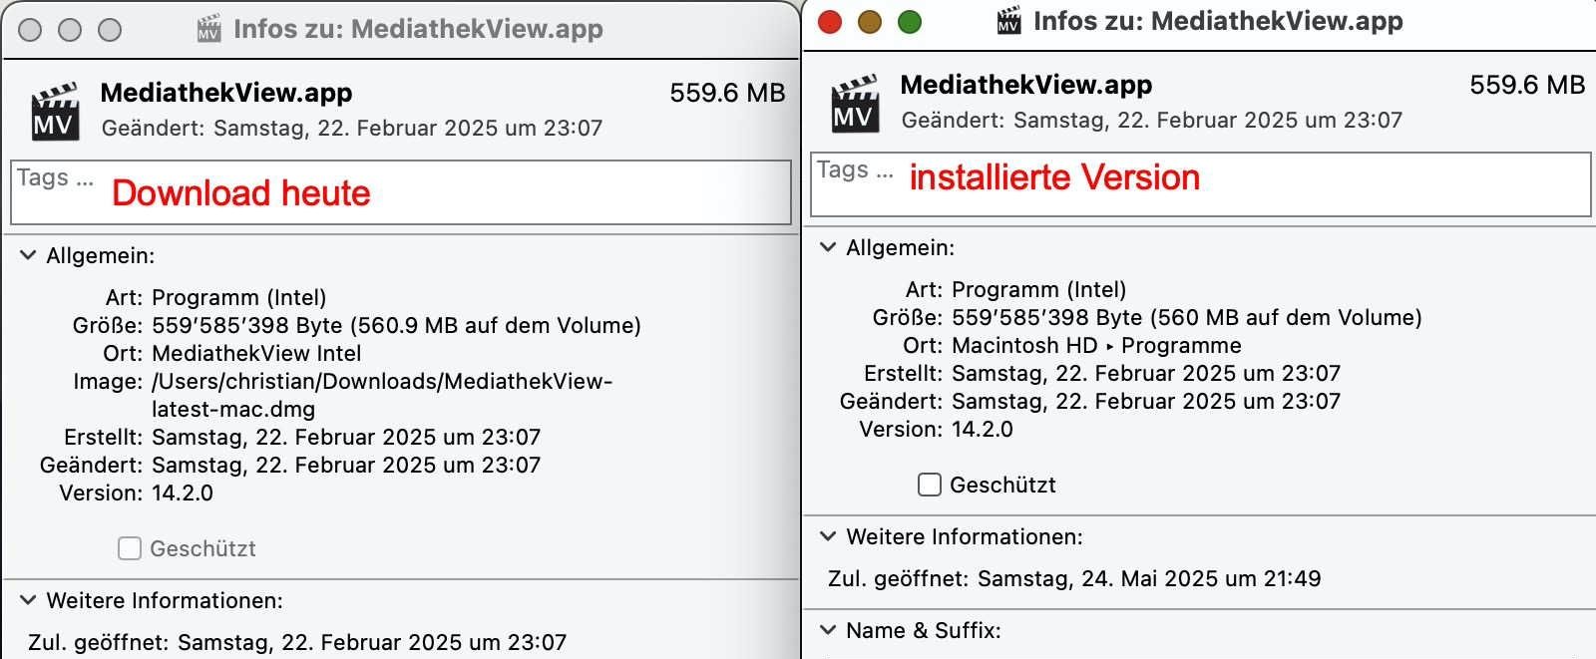Toggle Geschützt checkbox in right window
The image size is (1596, 659).
pos(930,485)
